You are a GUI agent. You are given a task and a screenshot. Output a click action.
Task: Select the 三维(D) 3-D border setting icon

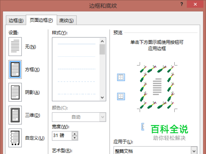(x=15, y=115)
